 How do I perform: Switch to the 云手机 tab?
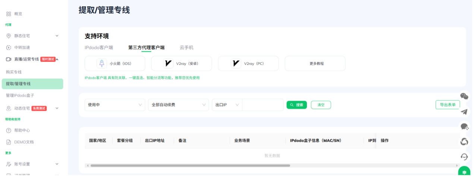tap(186, 48)
